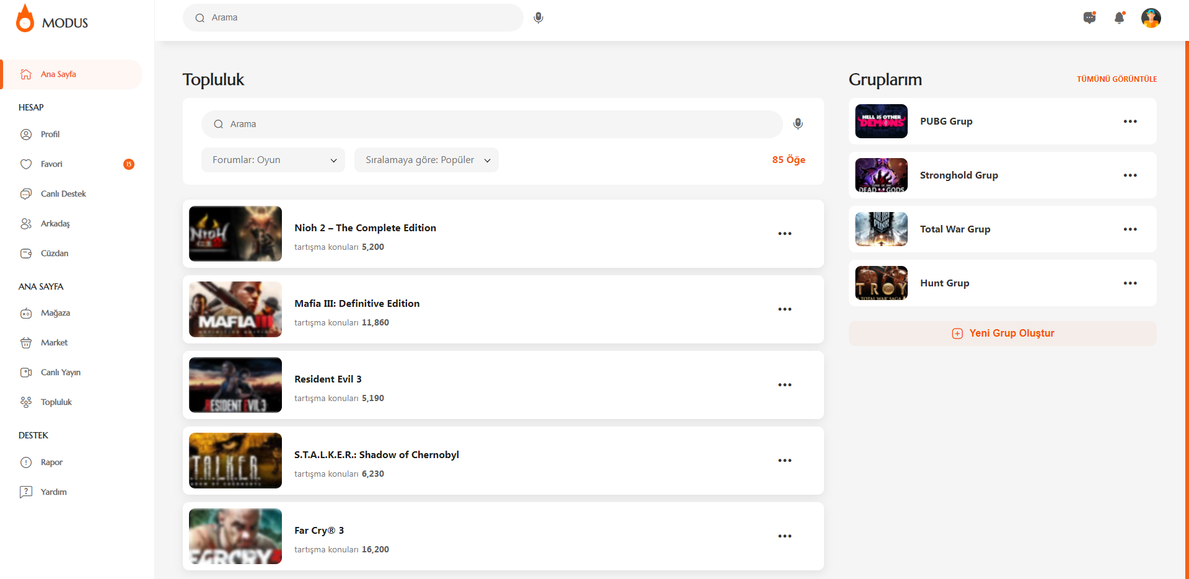Open Canlı Destek menu item
This screenshot has height=579, width=1189.
pyautogui.click(x=63, y=194)
